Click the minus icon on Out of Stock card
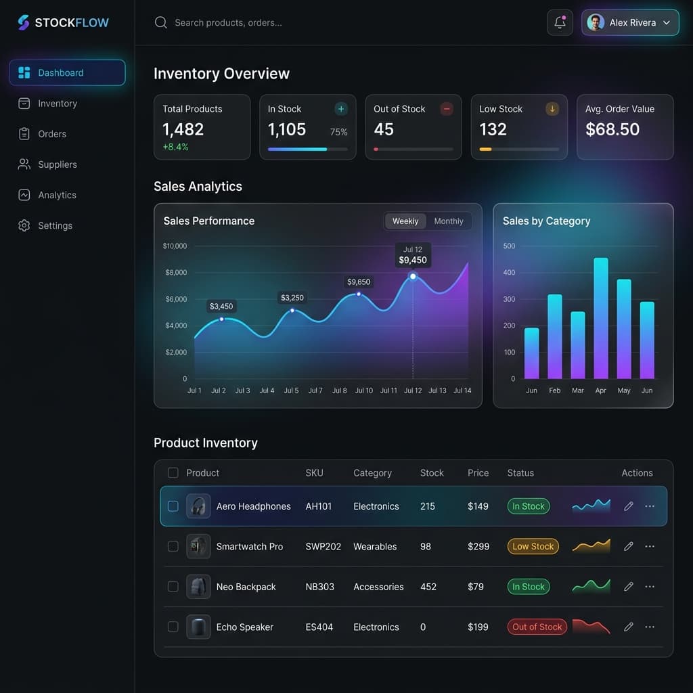The width and height of the screenshot is (693, 693). point(447,109)
